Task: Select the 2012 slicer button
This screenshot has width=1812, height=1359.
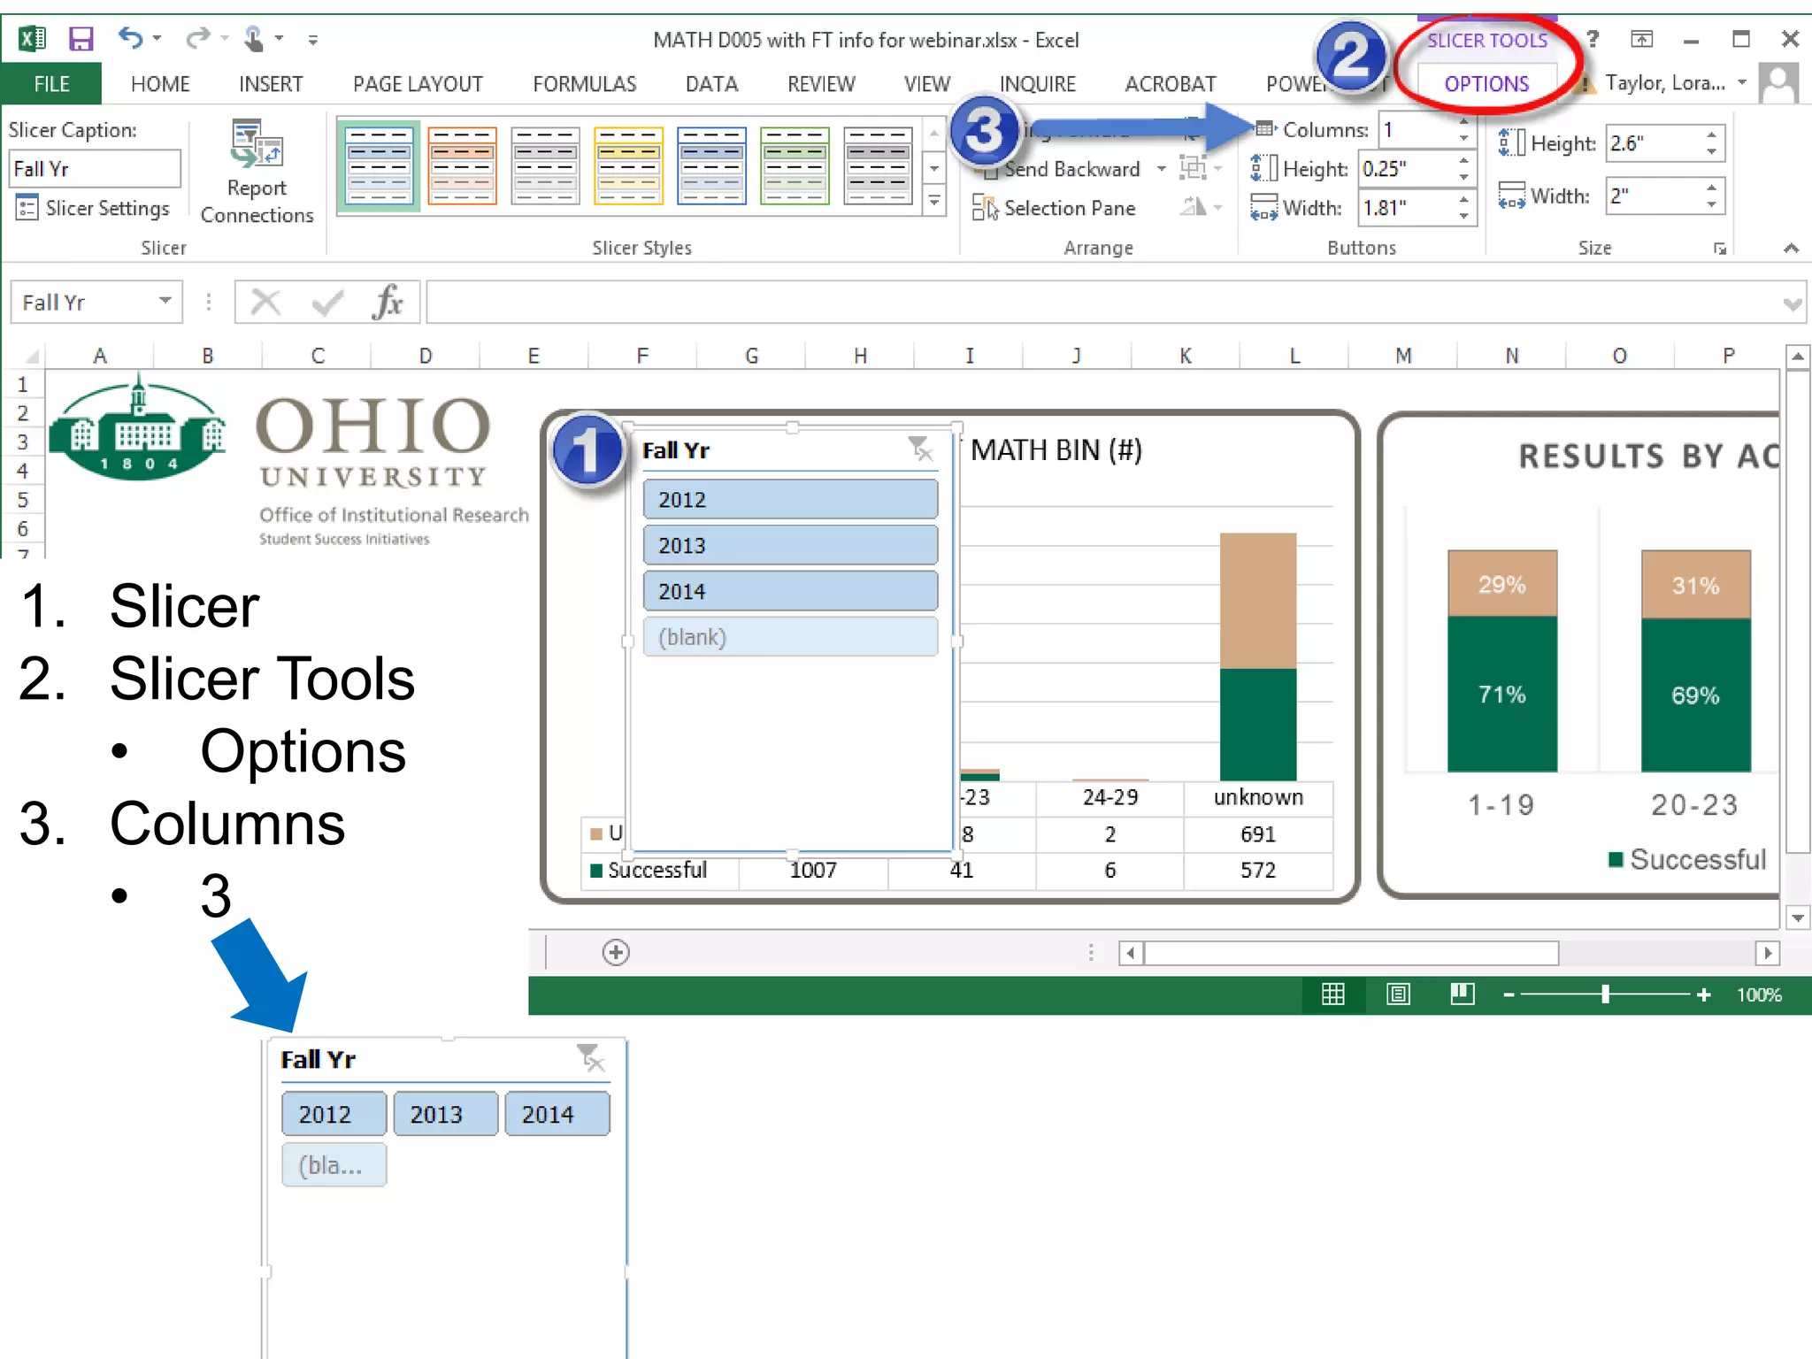Action: (x=790, y=500)
